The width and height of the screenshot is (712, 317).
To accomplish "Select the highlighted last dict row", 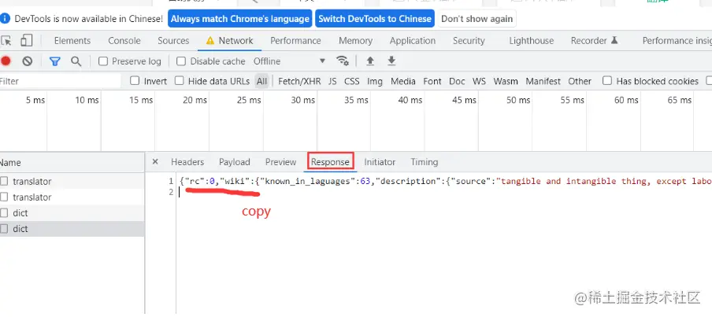I will pyautogui.click(x=72, y=229).
